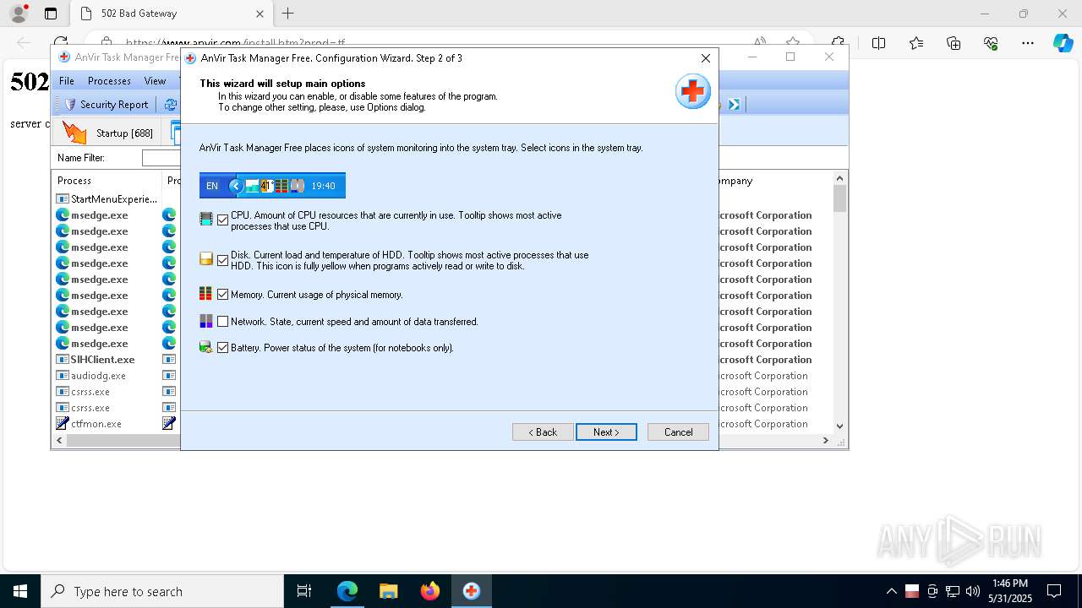Click the system tray preview image
Viewport: 1082px width, 608px height.
[272, 186]
